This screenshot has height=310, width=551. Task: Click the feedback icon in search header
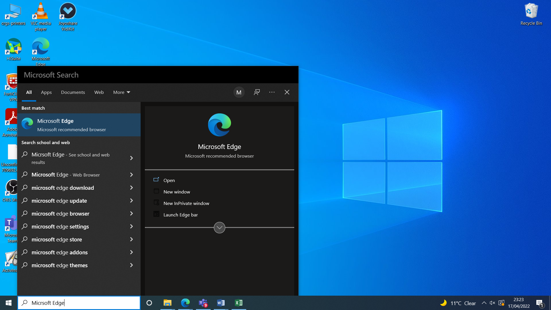[257, 92]
